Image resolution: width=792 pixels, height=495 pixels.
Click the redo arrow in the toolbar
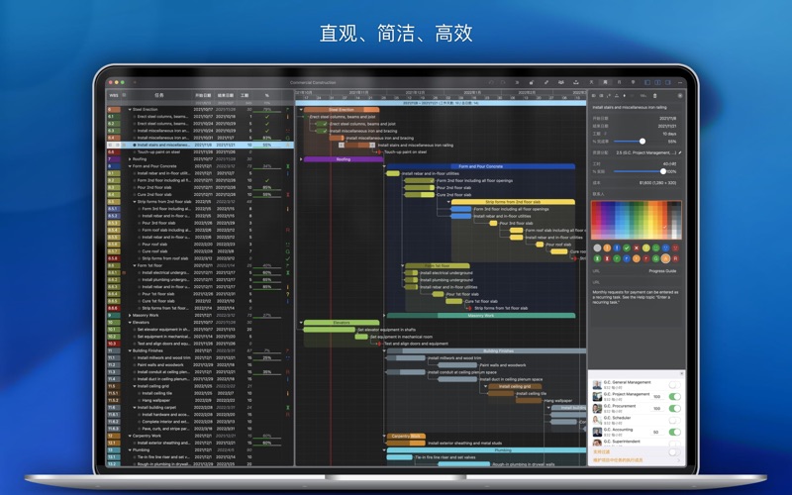click(503, 82)
